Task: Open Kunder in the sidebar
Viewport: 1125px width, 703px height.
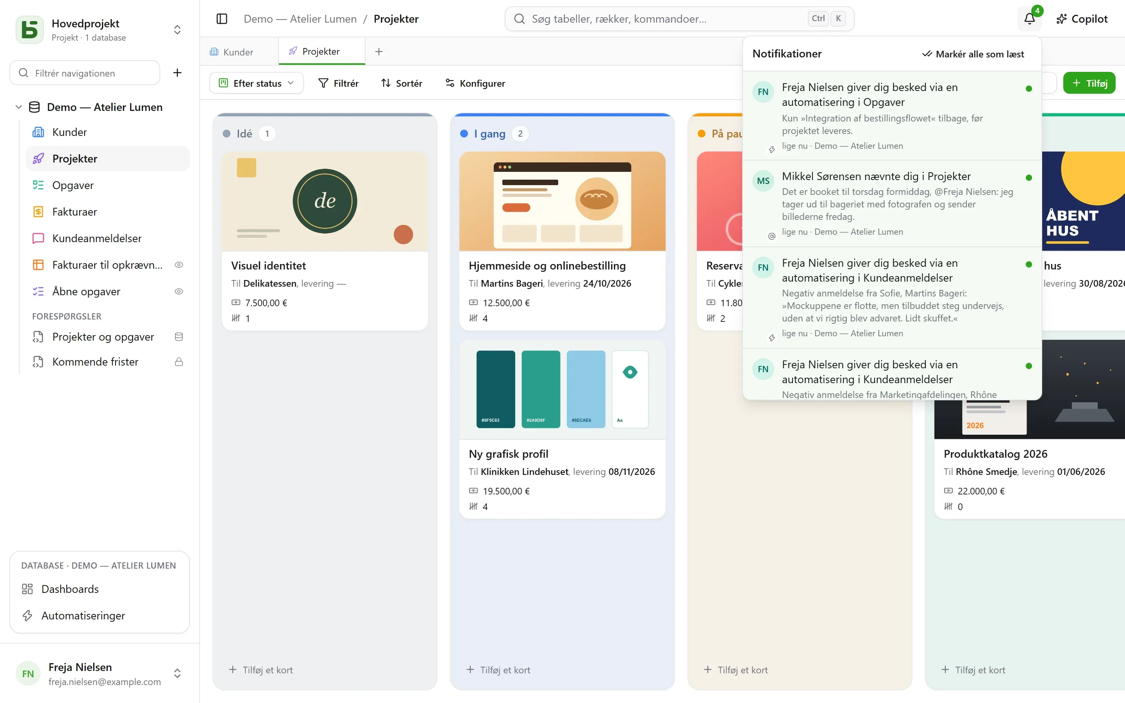Action: tap(108, 132)
